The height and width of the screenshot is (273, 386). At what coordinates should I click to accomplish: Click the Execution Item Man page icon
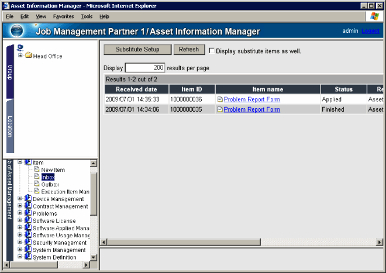point(37,191)
